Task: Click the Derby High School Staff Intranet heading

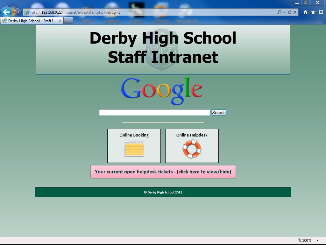Action: coord(163,47)
